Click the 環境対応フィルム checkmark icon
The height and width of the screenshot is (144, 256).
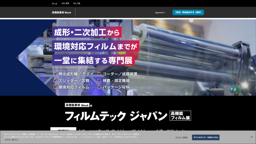(55, 87)
